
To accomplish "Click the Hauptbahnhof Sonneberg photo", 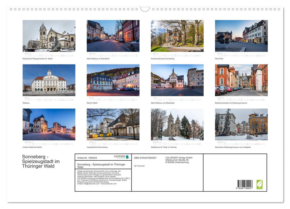I will (113, 124).
